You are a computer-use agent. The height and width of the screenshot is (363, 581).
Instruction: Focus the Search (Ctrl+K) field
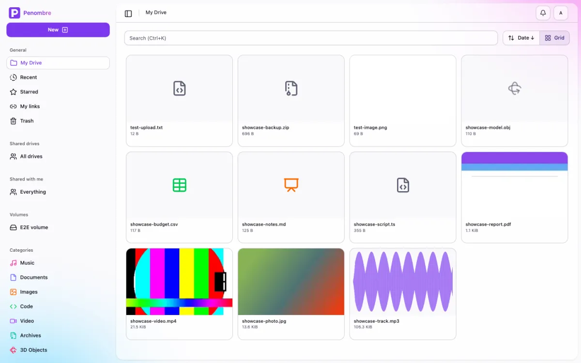tap(311, 38)
